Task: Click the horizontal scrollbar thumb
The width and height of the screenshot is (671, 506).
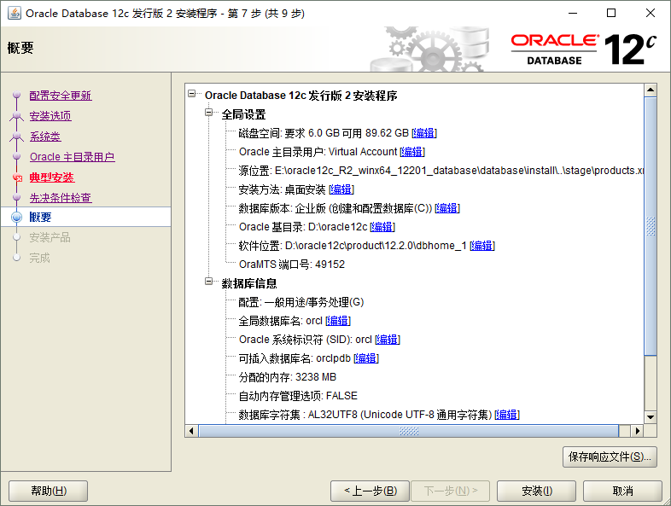Action: [x=409, y=431]
